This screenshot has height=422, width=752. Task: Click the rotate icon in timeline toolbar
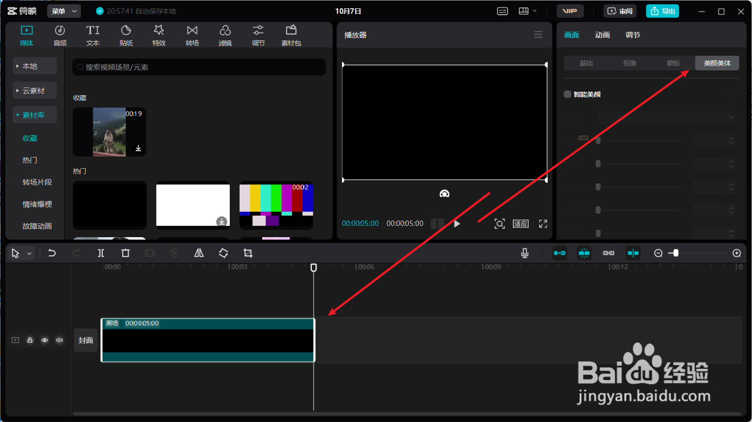(223, 253)
